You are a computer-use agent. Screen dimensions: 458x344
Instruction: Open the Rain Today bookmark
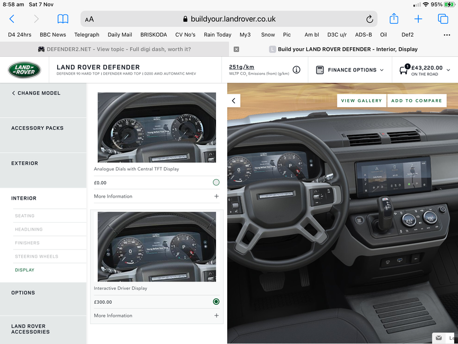pyautogui.click(x=218, y=35)
